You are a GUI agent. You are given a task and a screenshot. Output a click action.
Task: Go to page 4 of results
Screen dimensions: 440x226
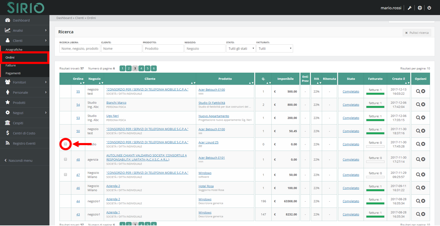click(x=141, y=68)
